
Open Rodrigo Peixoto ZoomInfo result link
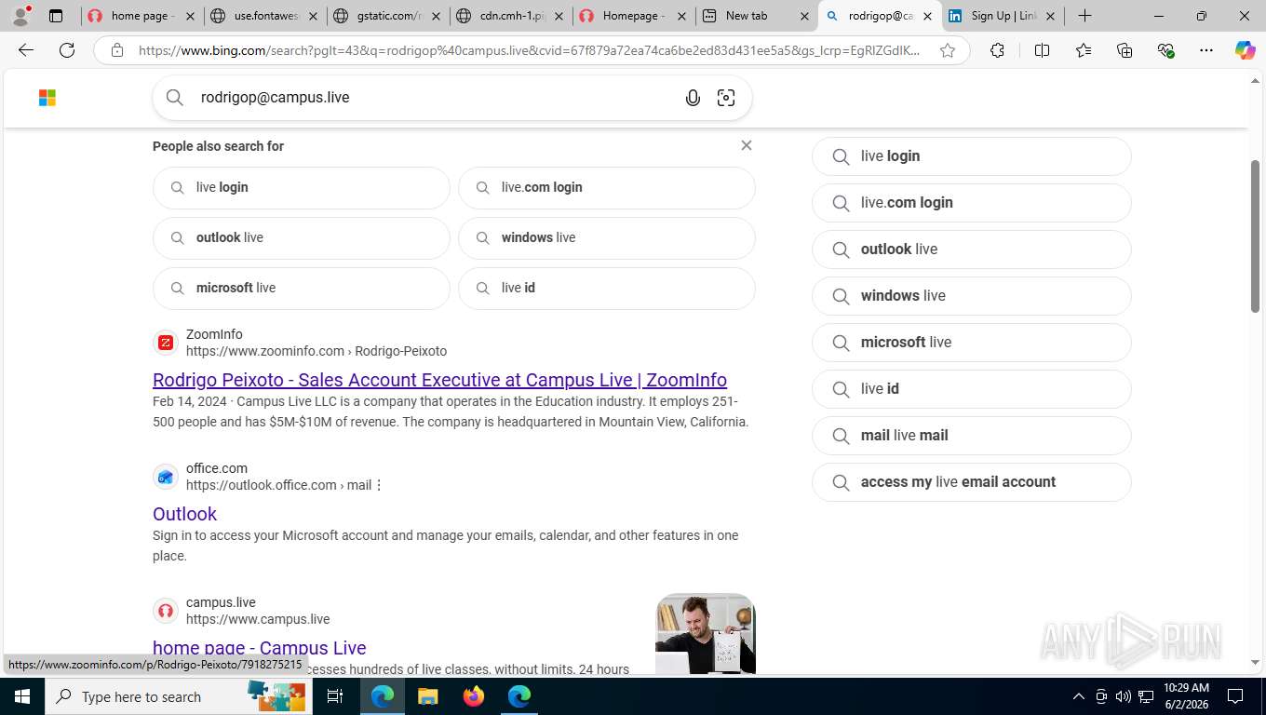click(439, 380)
